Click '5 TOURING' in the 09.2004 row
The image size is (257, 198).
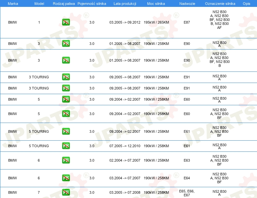(39, 131)
